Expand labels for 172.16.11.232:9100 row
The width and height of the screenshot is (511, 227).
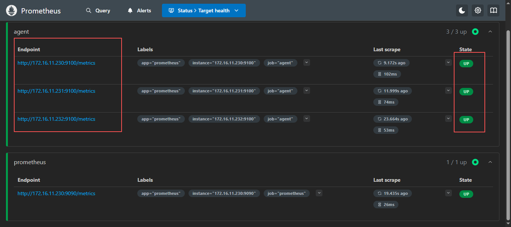(x=307, y=119)
